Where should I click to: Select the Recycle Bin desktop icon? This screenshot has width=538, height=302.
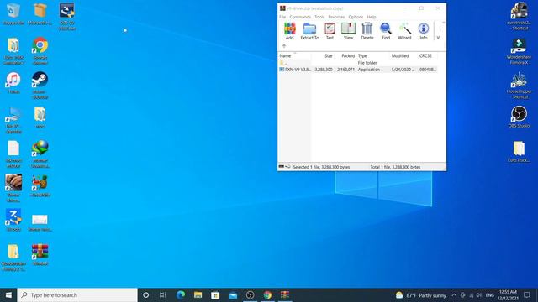pyautogui.click(x=13, y=14)
